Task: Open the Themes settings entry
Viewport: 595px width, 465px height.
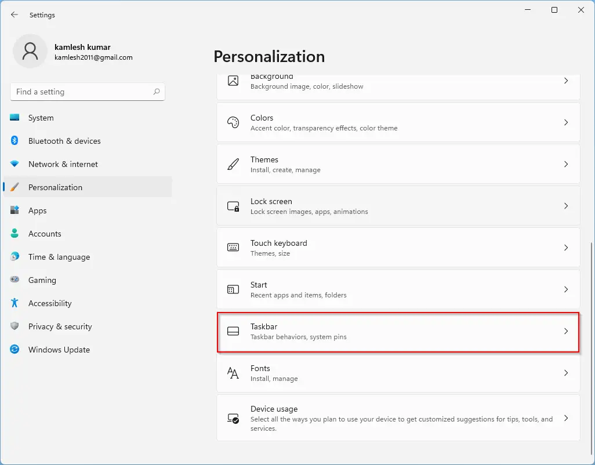Action: (398, 164)
